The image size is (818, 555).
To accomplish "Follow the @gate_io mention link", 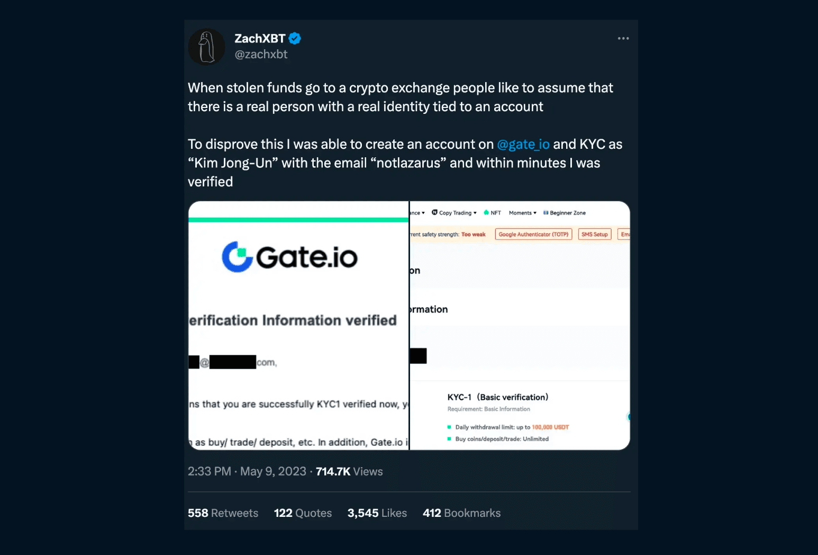I will (x=523, y=144).
